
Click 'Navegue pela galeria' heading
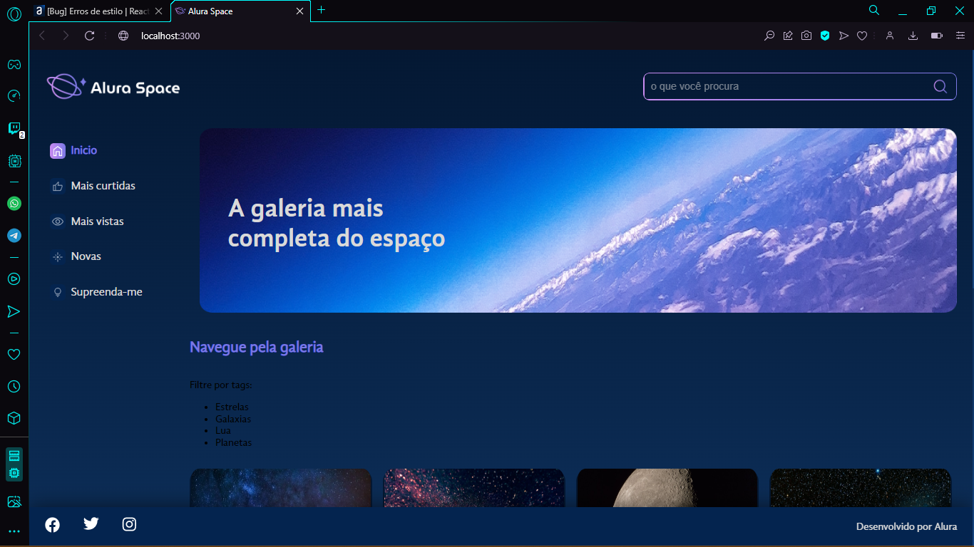[x=257, y=348]
